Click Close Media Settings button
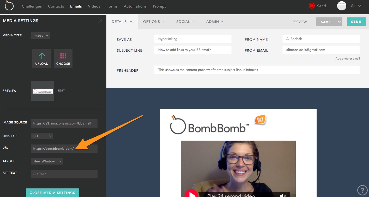Screen dimensions: 369x197 (x=52, y=193)
